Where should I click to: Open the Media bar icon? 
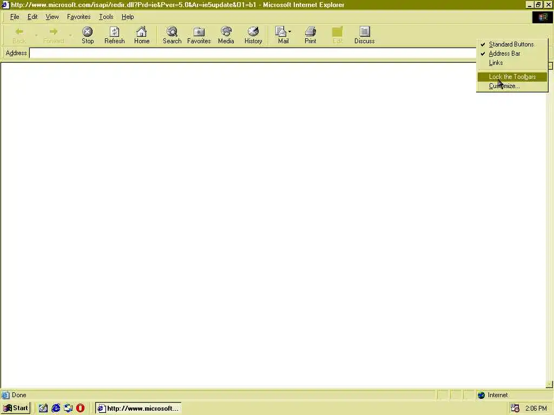(x=226, y=35)
